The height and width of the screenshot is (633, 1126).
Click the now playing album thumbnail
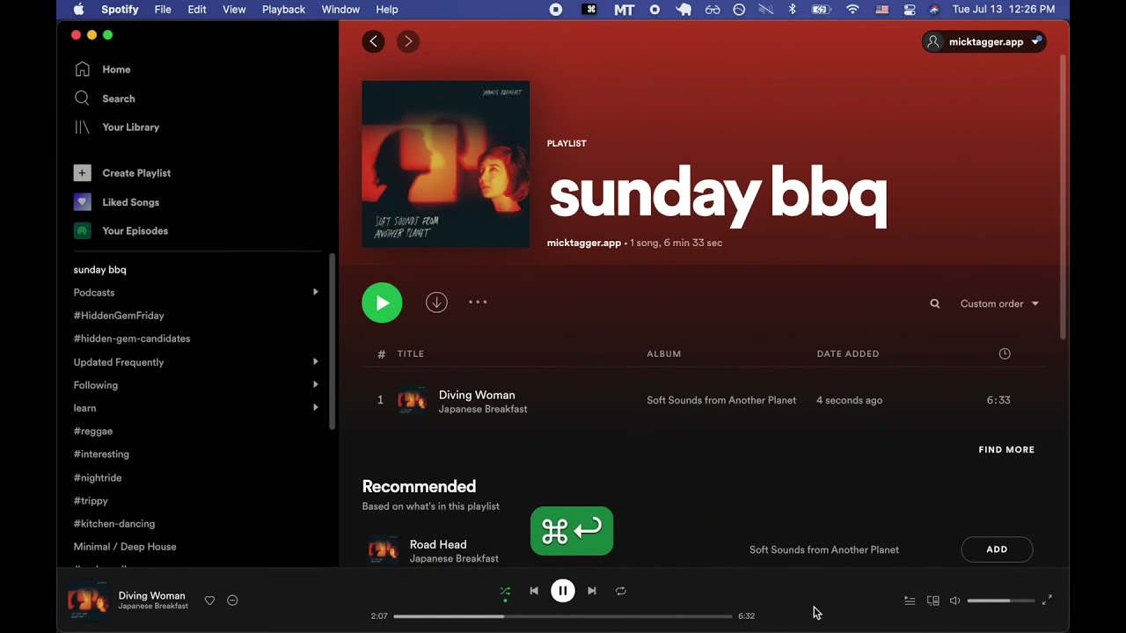pos(88,600)
